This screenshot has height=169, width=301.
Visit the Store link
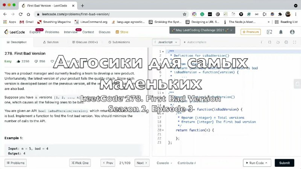click(x=122, y=32)
